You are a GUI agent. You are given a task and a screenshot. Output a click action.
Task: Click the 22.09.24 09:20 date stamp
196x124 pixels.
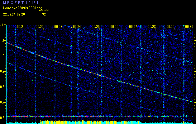click(x=14, y=14)
